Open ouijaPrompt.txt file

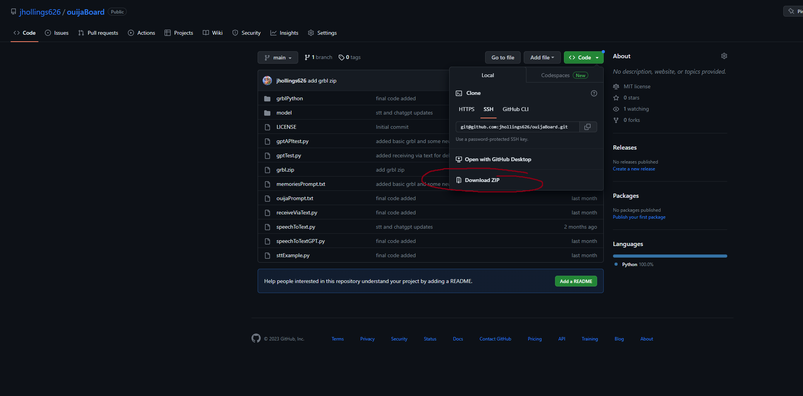(x=295, y=198)
